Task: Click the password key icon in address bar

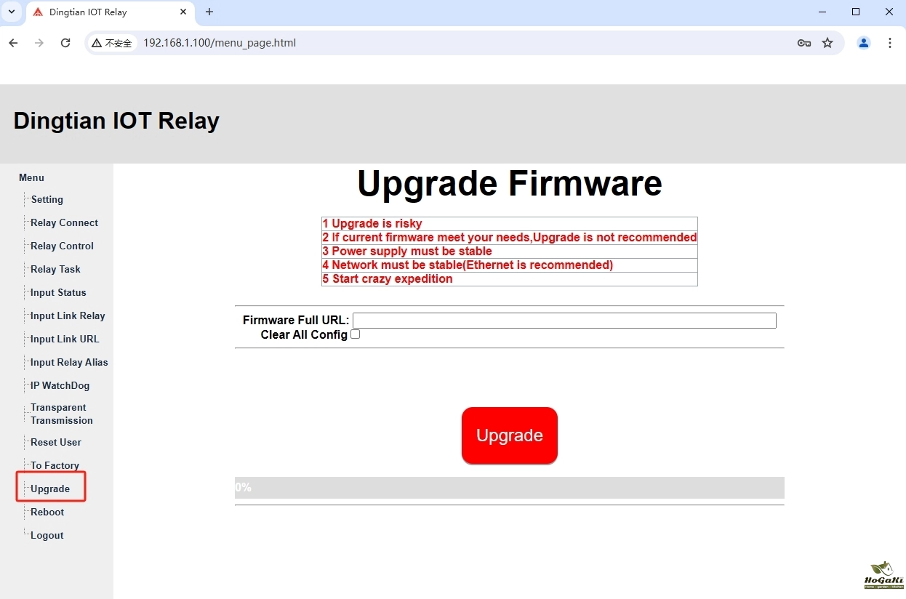Action: click(x=803, y=43)
